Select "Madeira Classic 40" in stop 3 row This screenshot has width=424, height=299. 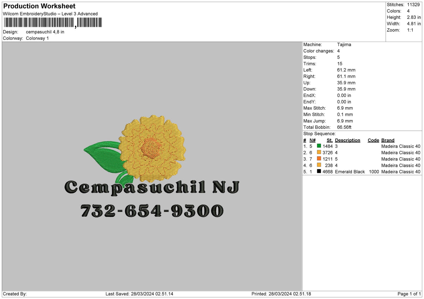401,159
